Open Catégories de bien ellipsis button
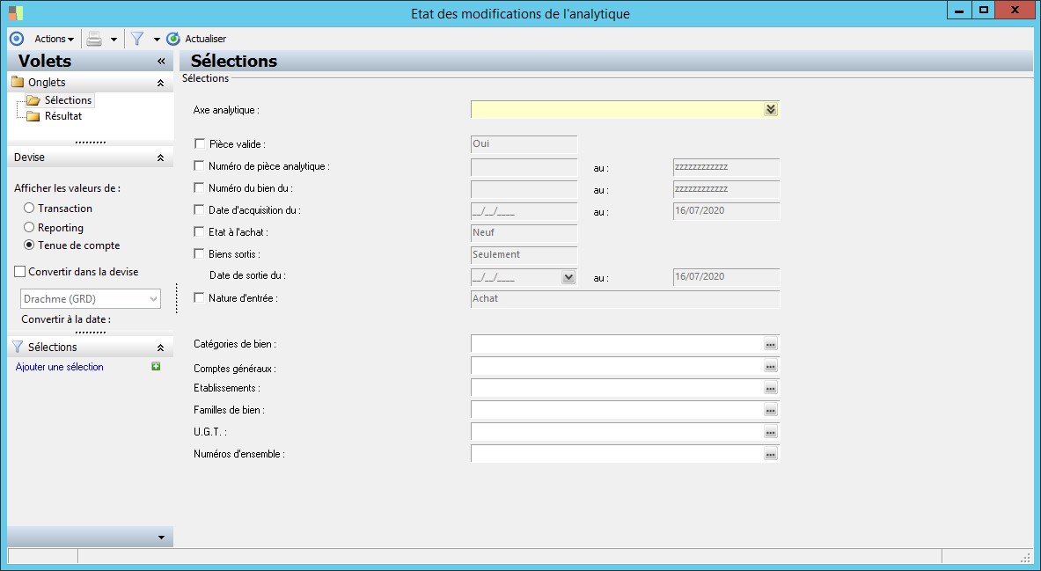Screen dimensions: 1041x571 770,344
